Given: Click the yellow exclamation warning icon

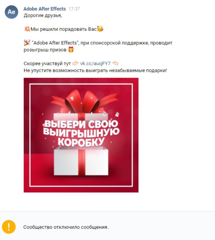Looking at the screenshot, I should pyautogui.click(x=9, y=227).
